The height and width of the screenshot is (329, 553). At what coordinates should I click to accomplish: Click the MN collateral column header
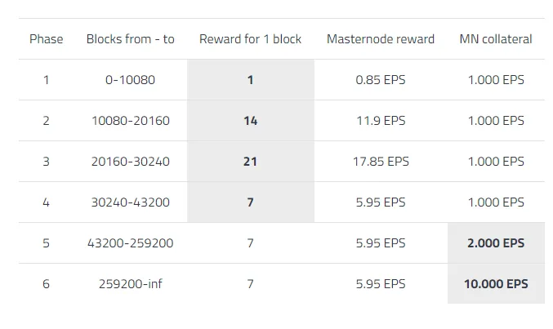click(496, 39)
